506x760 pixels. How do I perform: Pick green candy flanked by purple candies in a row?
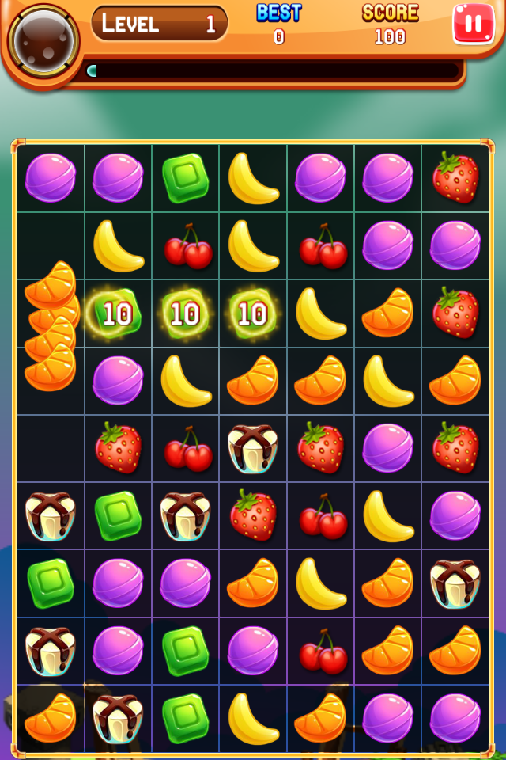(186, 651)
